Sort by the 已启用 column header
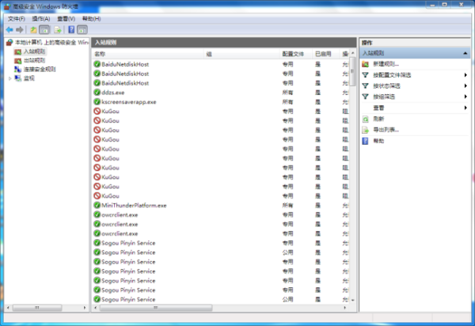The width and height of the screenshot is (475, 326). [325, 54]
